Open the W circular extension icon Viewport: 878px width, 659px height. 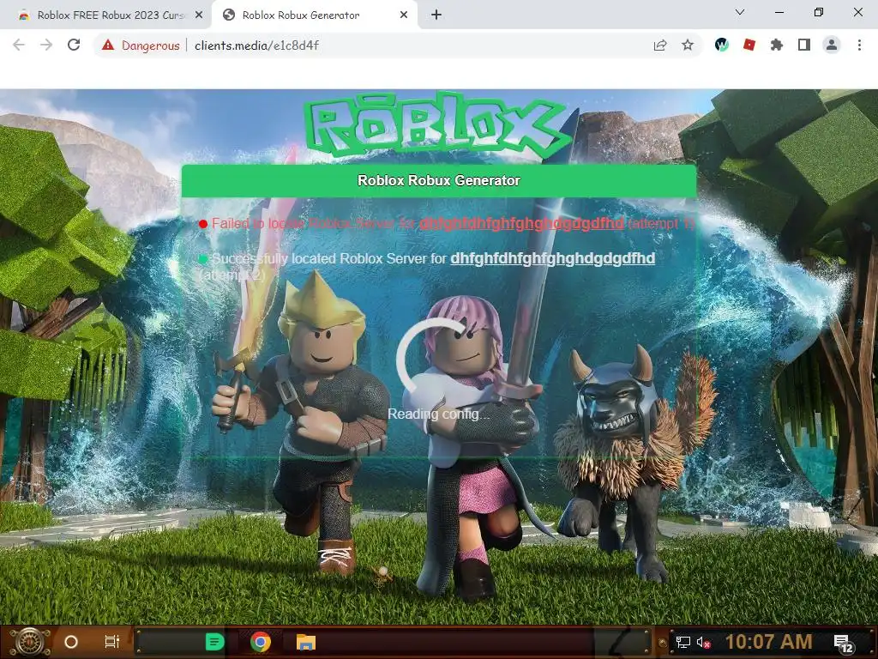pos(722,45)
